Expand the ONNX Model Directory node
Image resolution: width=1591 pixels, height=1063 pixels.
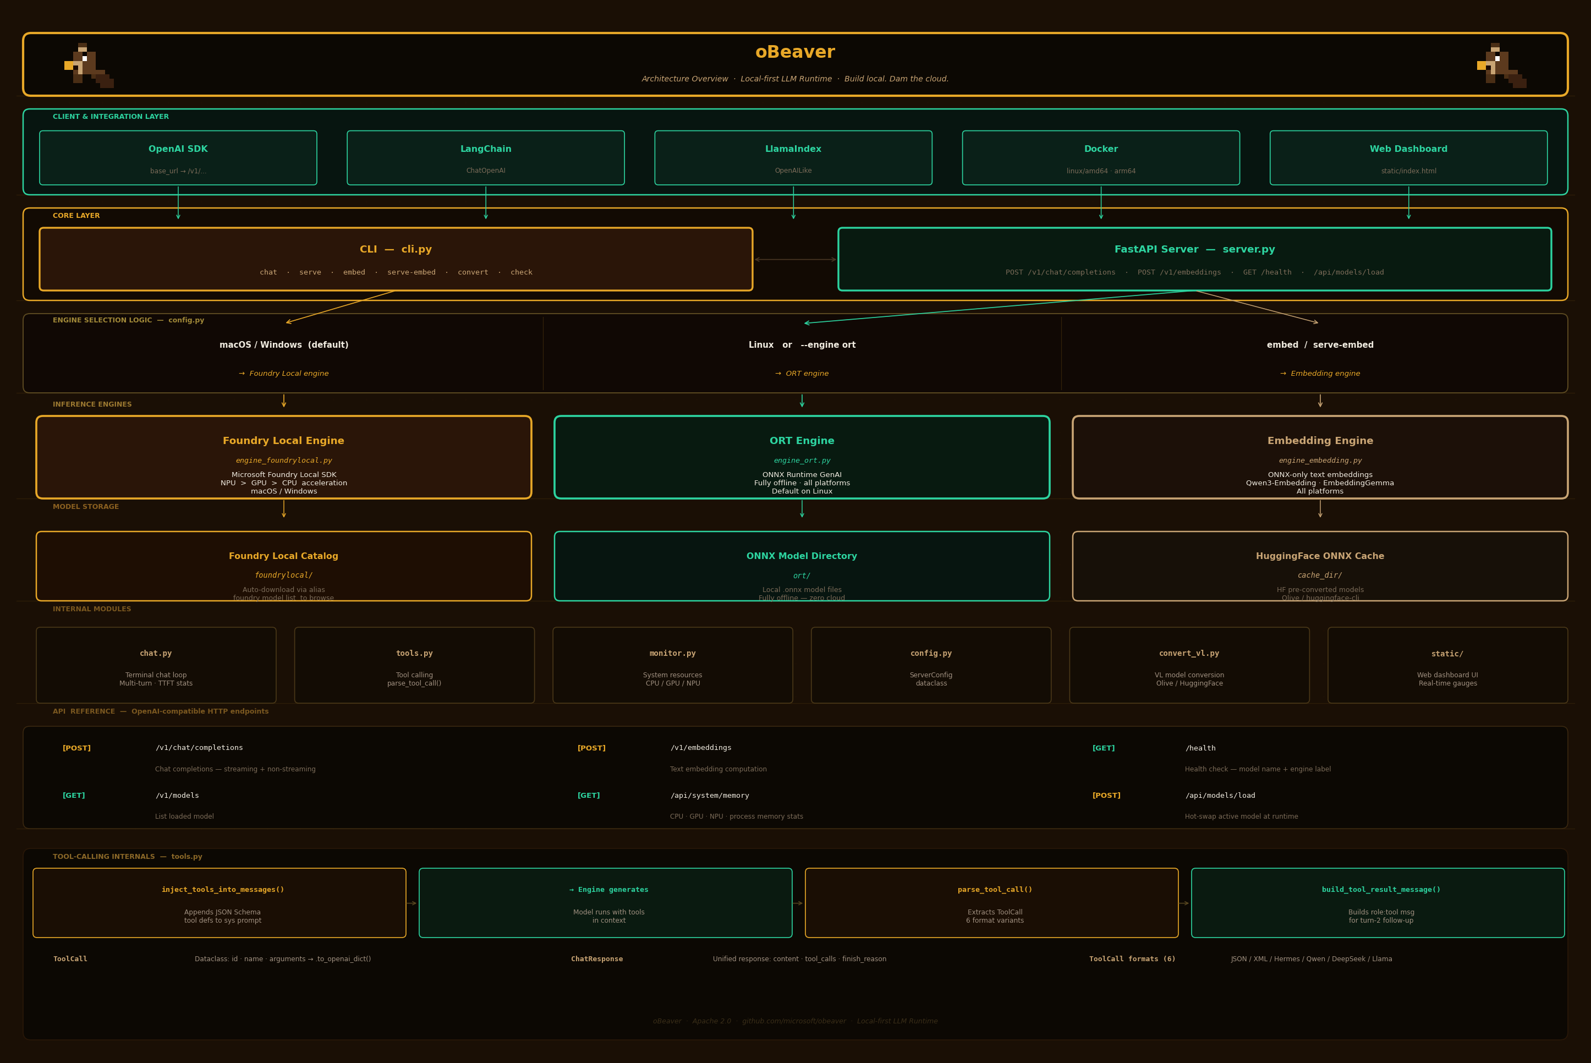802,566
